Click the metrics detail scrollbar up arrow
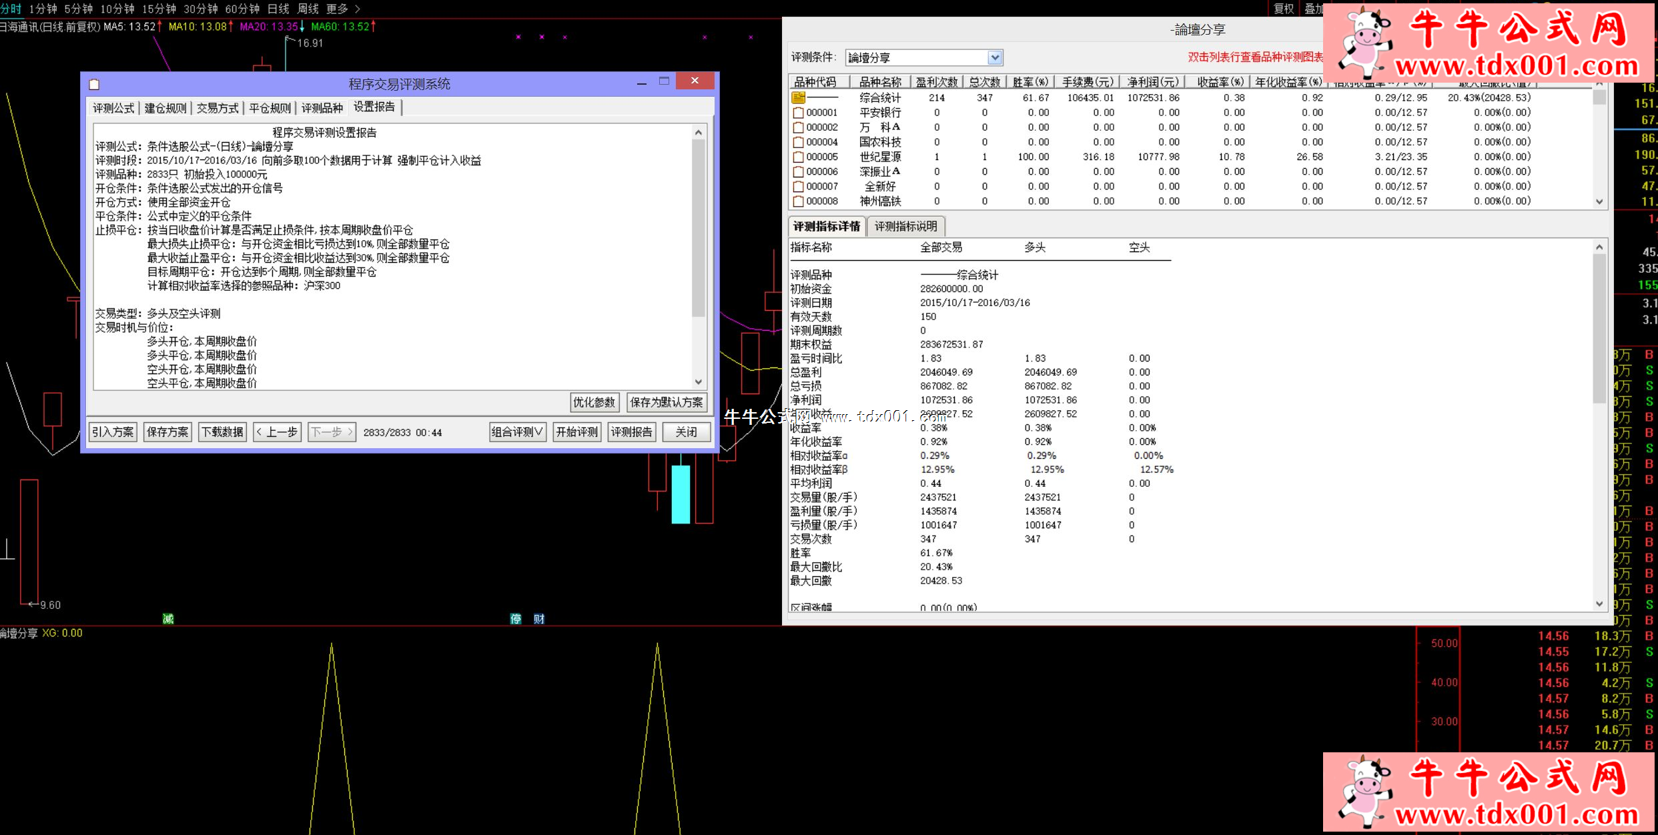 [1599, 247]
